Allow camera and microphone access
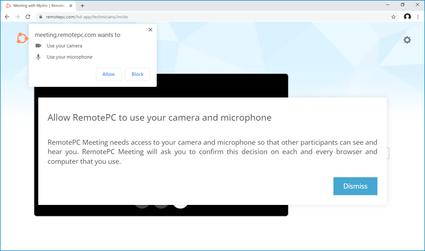Image resolution: width=425 pixels, height=251 pixels. tap(108, 74)
